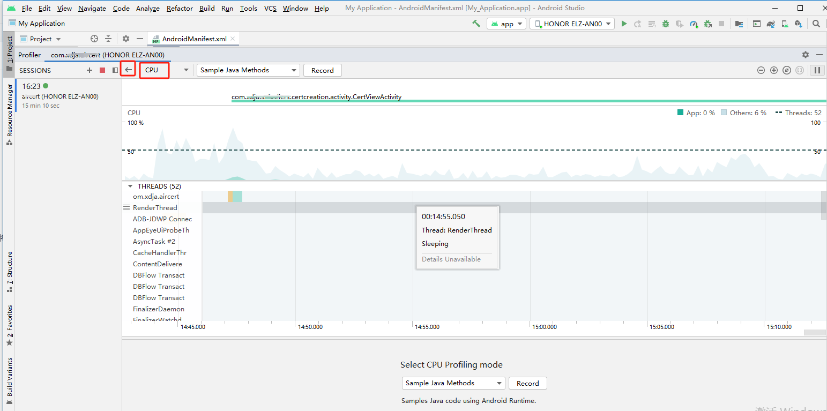This screenshot has width=827, height=411.
Task: Click the top Record button
Action: 323,70
